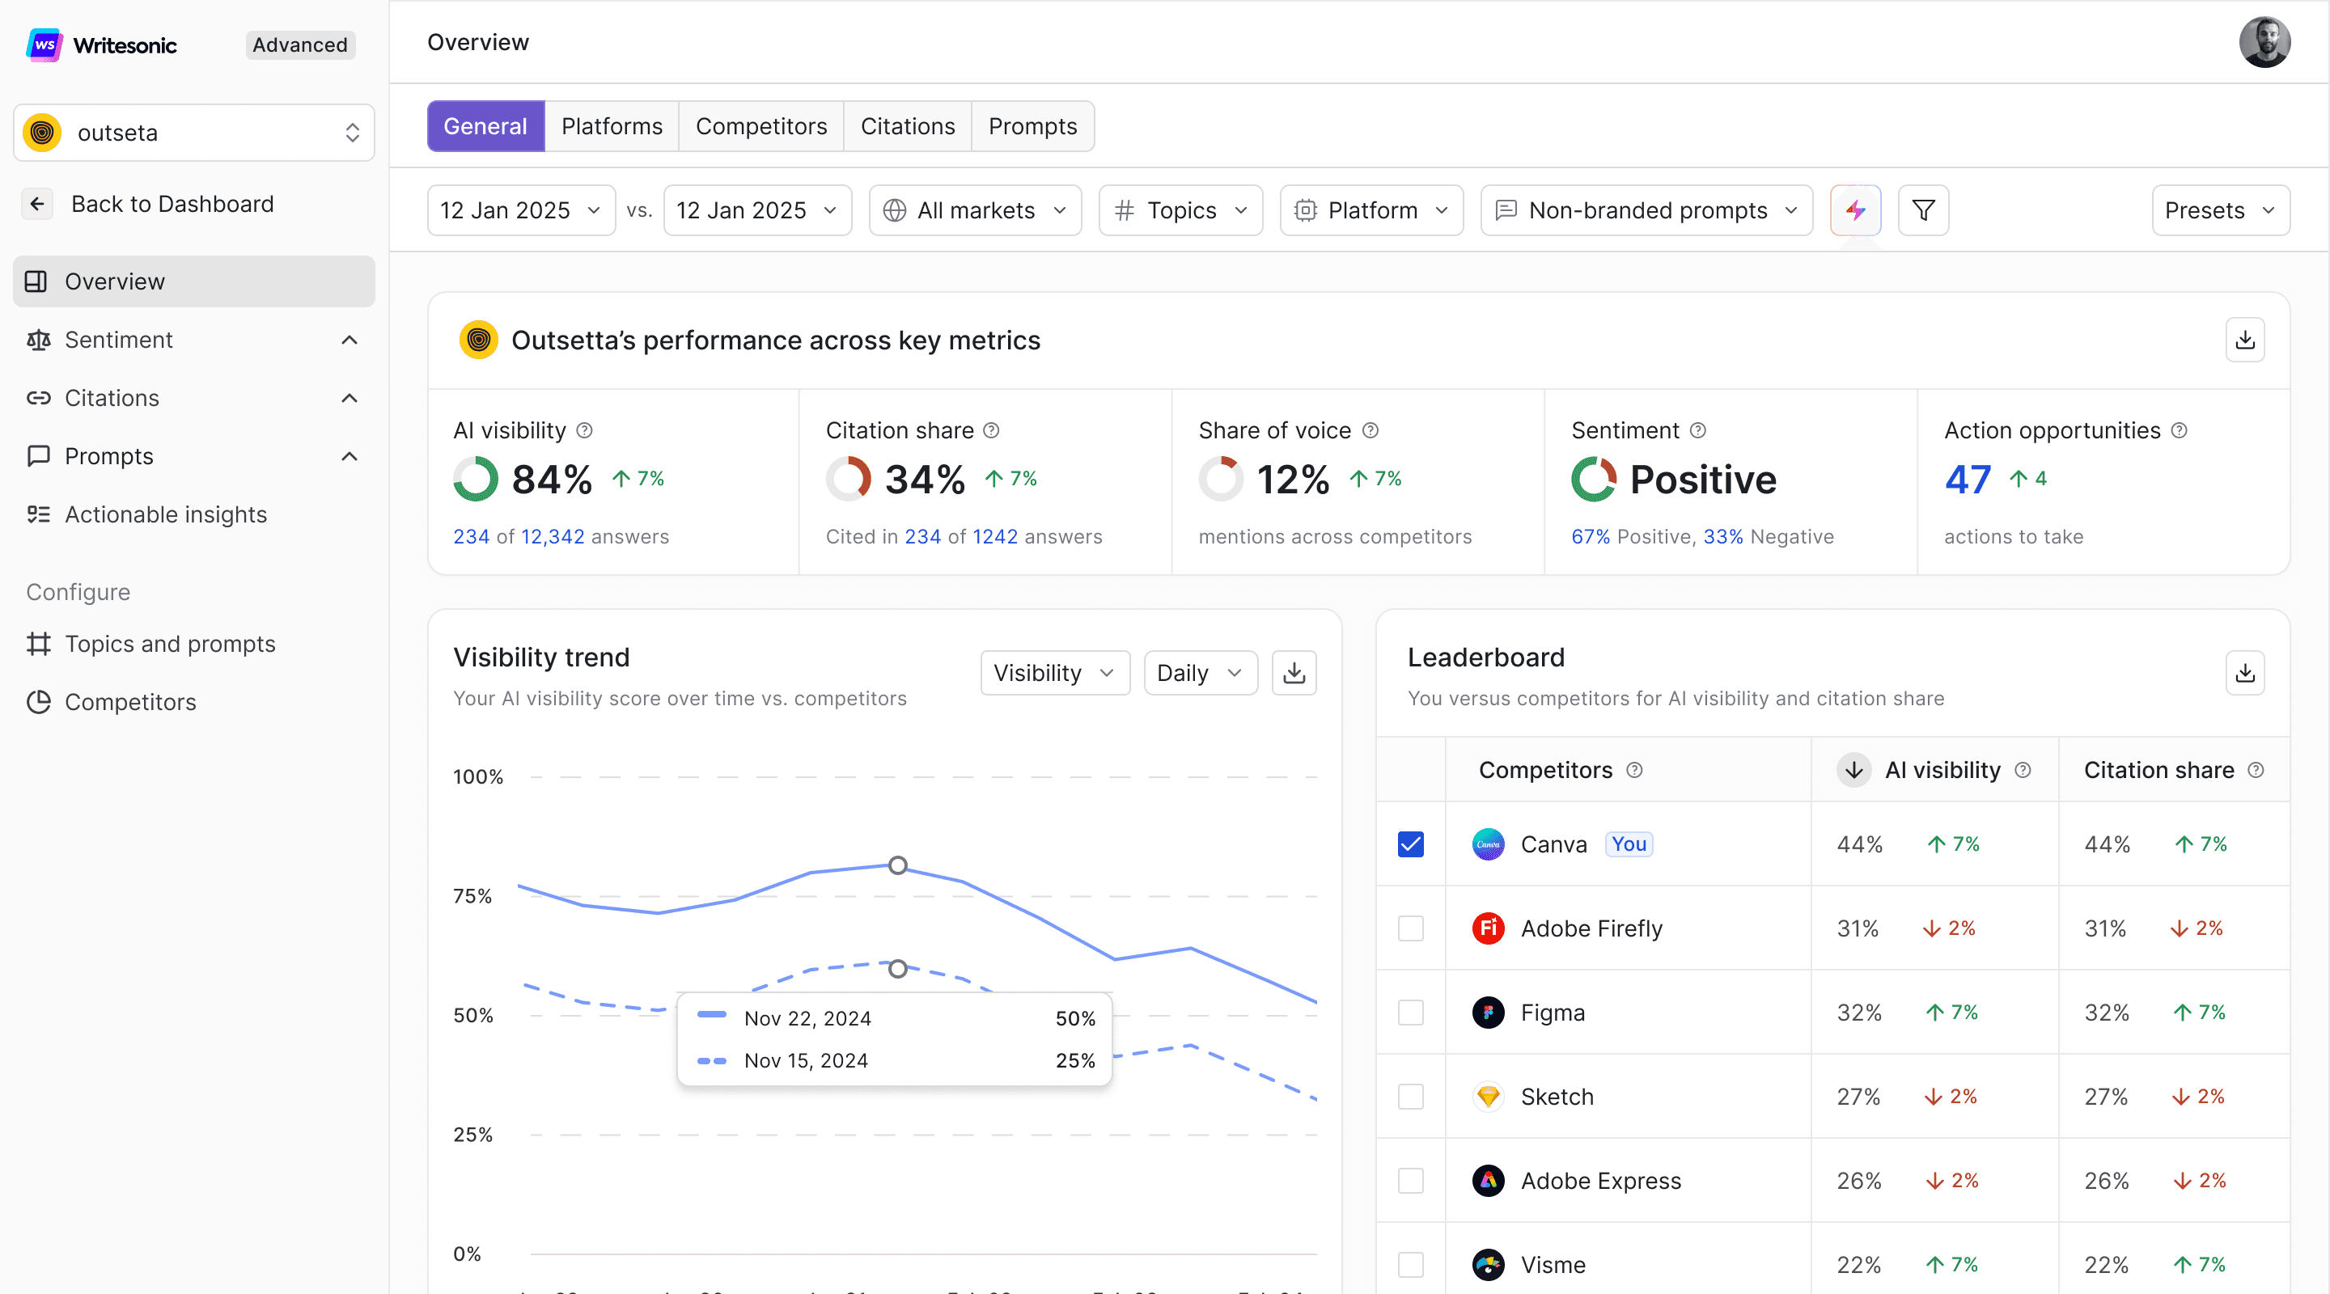Viewport: 2330px width, 1294px height.
Task: Click the back arrow icon beside Back to Dashboard
Action: [37, 205]
